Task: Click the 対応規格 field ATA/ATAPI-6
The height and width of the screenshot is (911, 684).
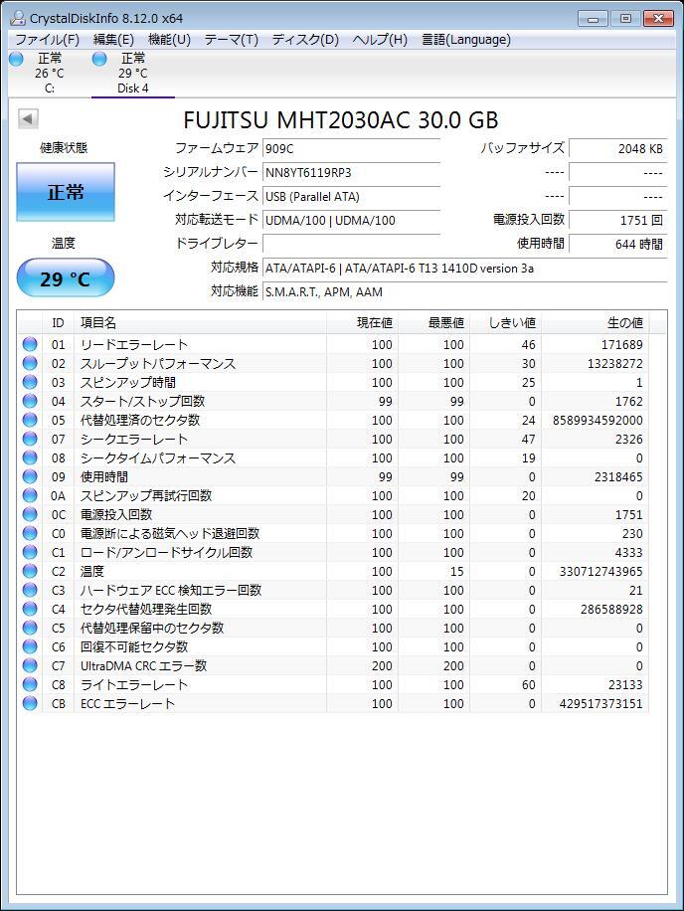Action: click(x=465, y=269)
